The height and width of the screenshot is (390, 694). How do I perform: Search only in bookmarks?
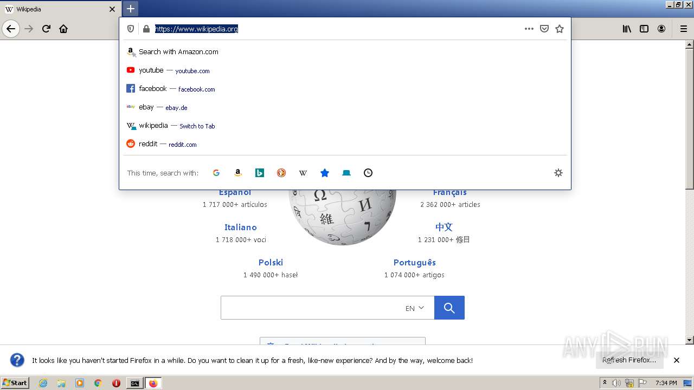pyautogui.click(x=325, y=173)
